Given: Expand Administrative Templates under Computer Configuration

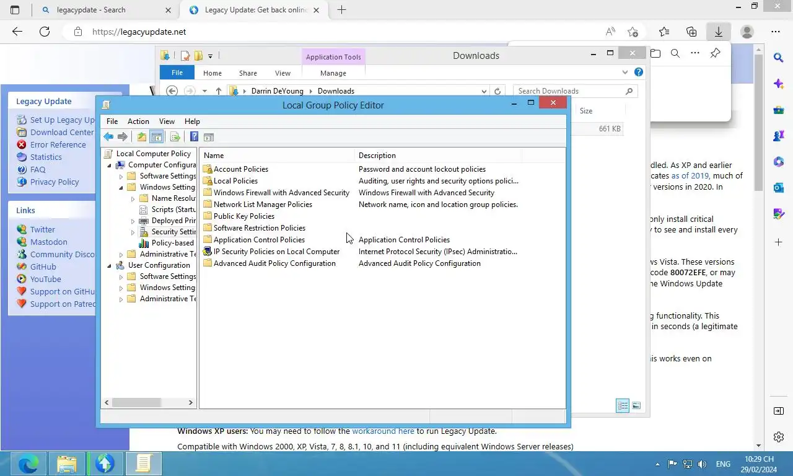Looking at the screenshot, I should point(121,254).
